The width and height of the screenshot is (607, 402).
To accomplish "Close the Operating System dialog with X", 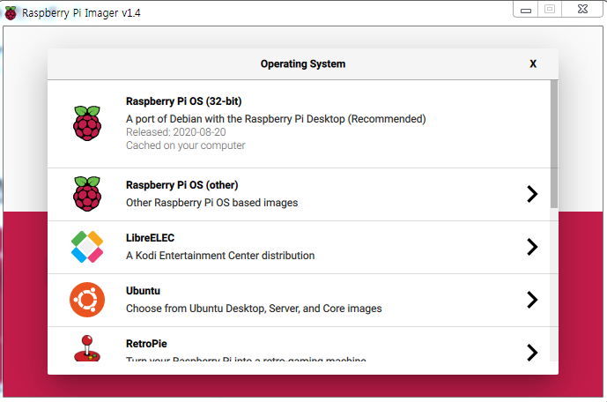I will [x=533, y=63].
